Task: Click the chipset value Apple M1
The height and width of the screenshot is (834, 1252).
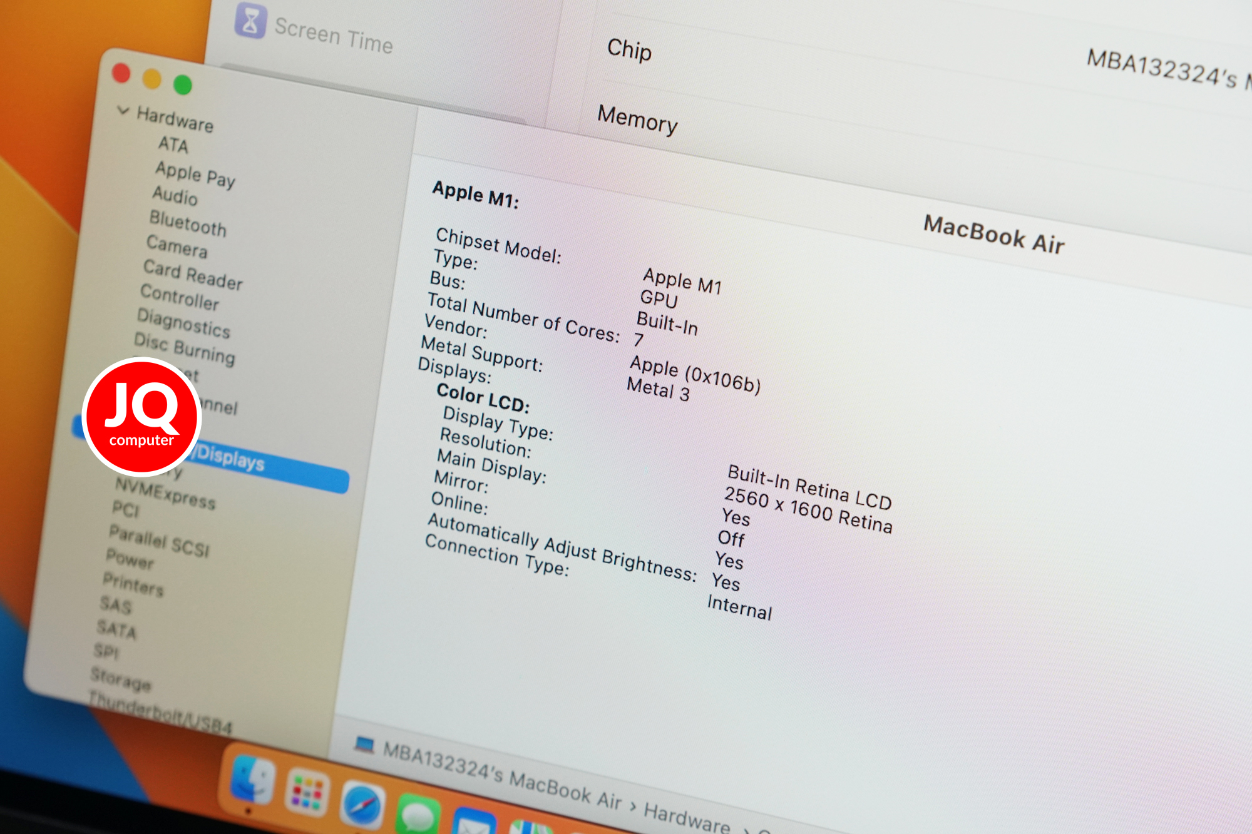Action: click(683, 281)
